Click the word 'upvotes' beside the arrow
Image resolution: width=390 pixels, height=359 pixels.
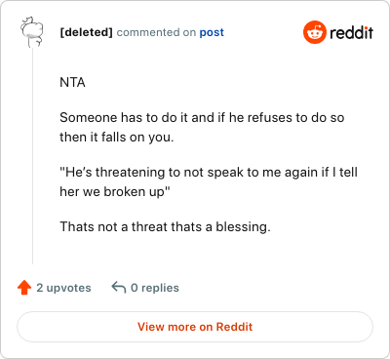pos(69,288)
